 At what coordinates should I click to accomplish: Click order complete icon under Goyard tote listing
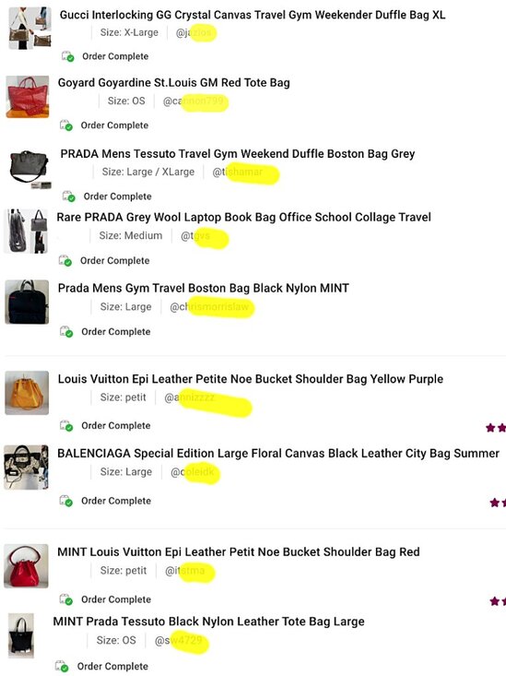(x=66, y=125)
